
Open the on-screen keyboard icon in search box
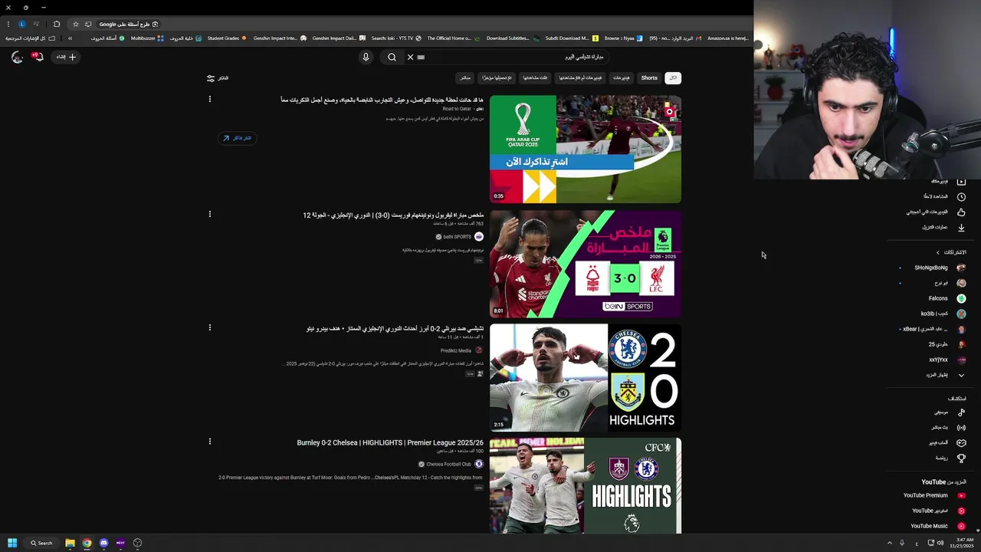421,57
